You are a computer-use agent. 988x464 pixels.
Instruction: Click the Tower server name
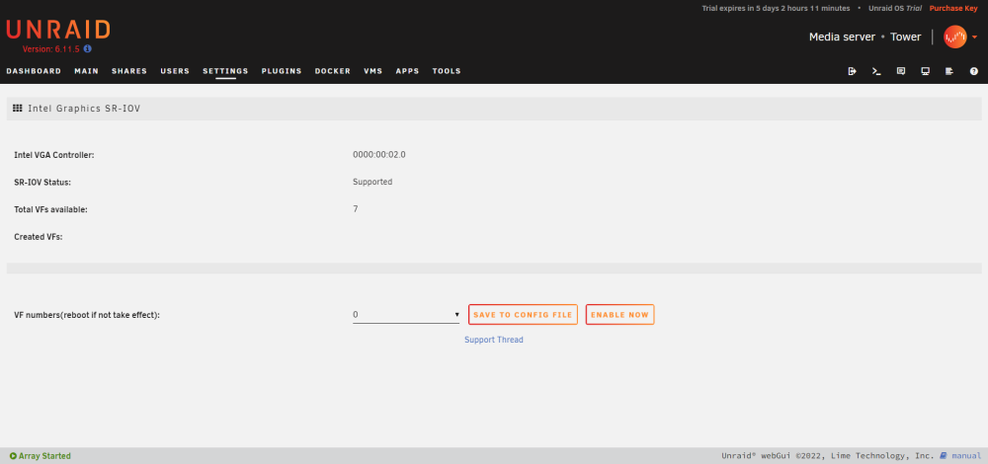click(x=905, y=38)
